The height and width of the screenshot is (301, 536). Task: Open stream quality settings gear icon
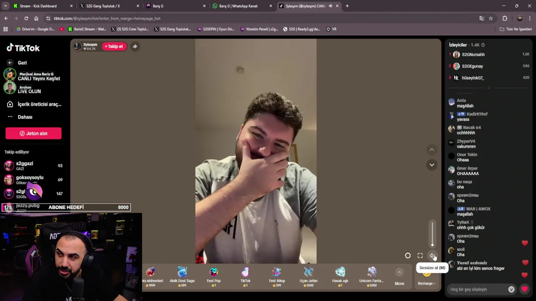pyautogui.click(x=408, y=255)
